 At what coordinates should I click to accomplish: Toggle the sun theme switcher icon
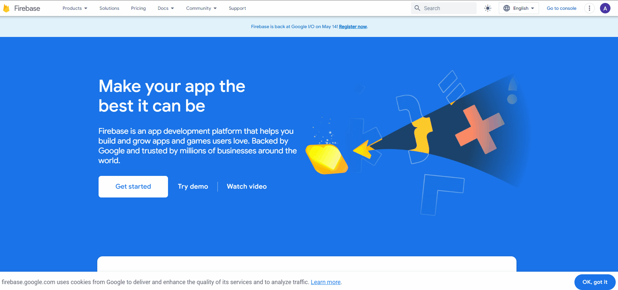(x=488, y=8)
